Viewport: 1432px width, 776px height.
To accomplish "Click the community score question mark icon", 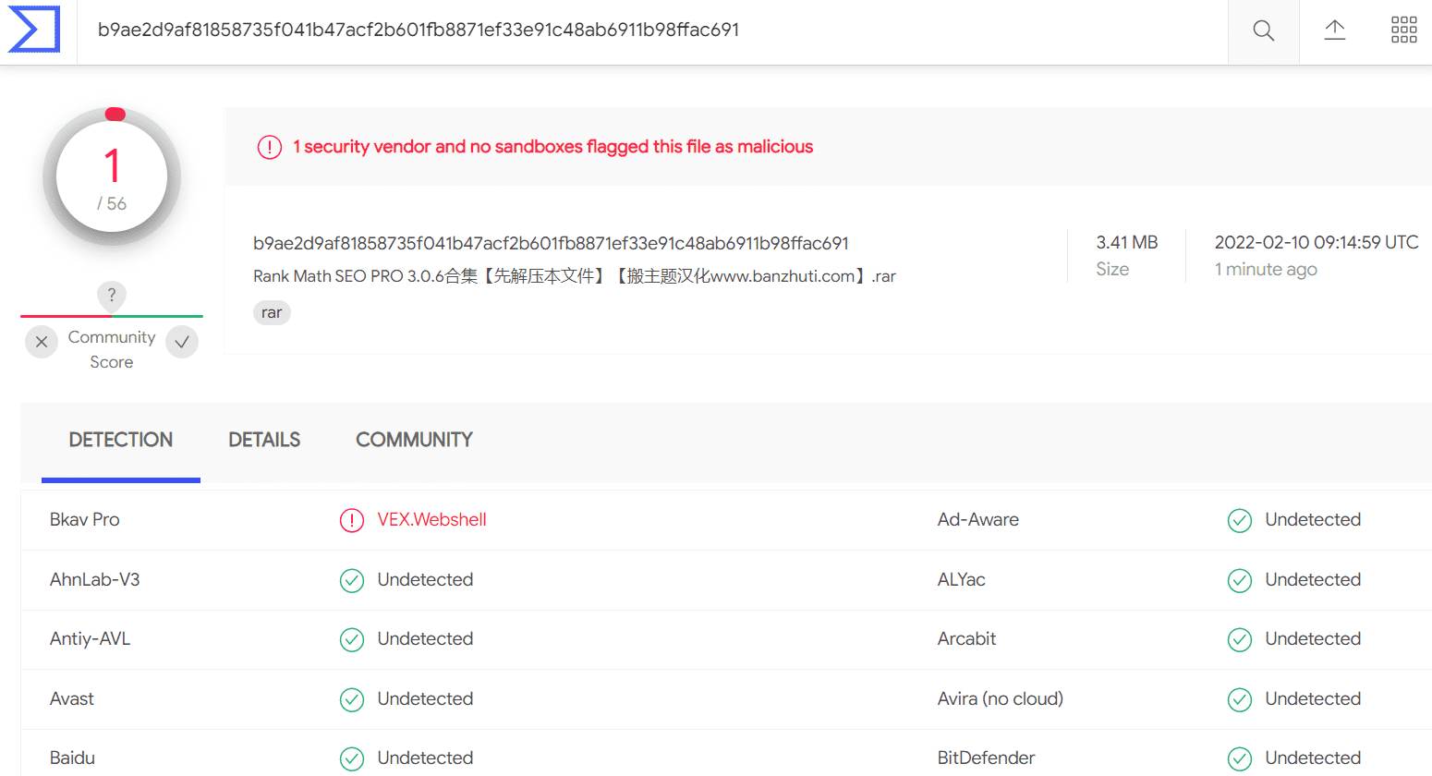I will 112,296.
